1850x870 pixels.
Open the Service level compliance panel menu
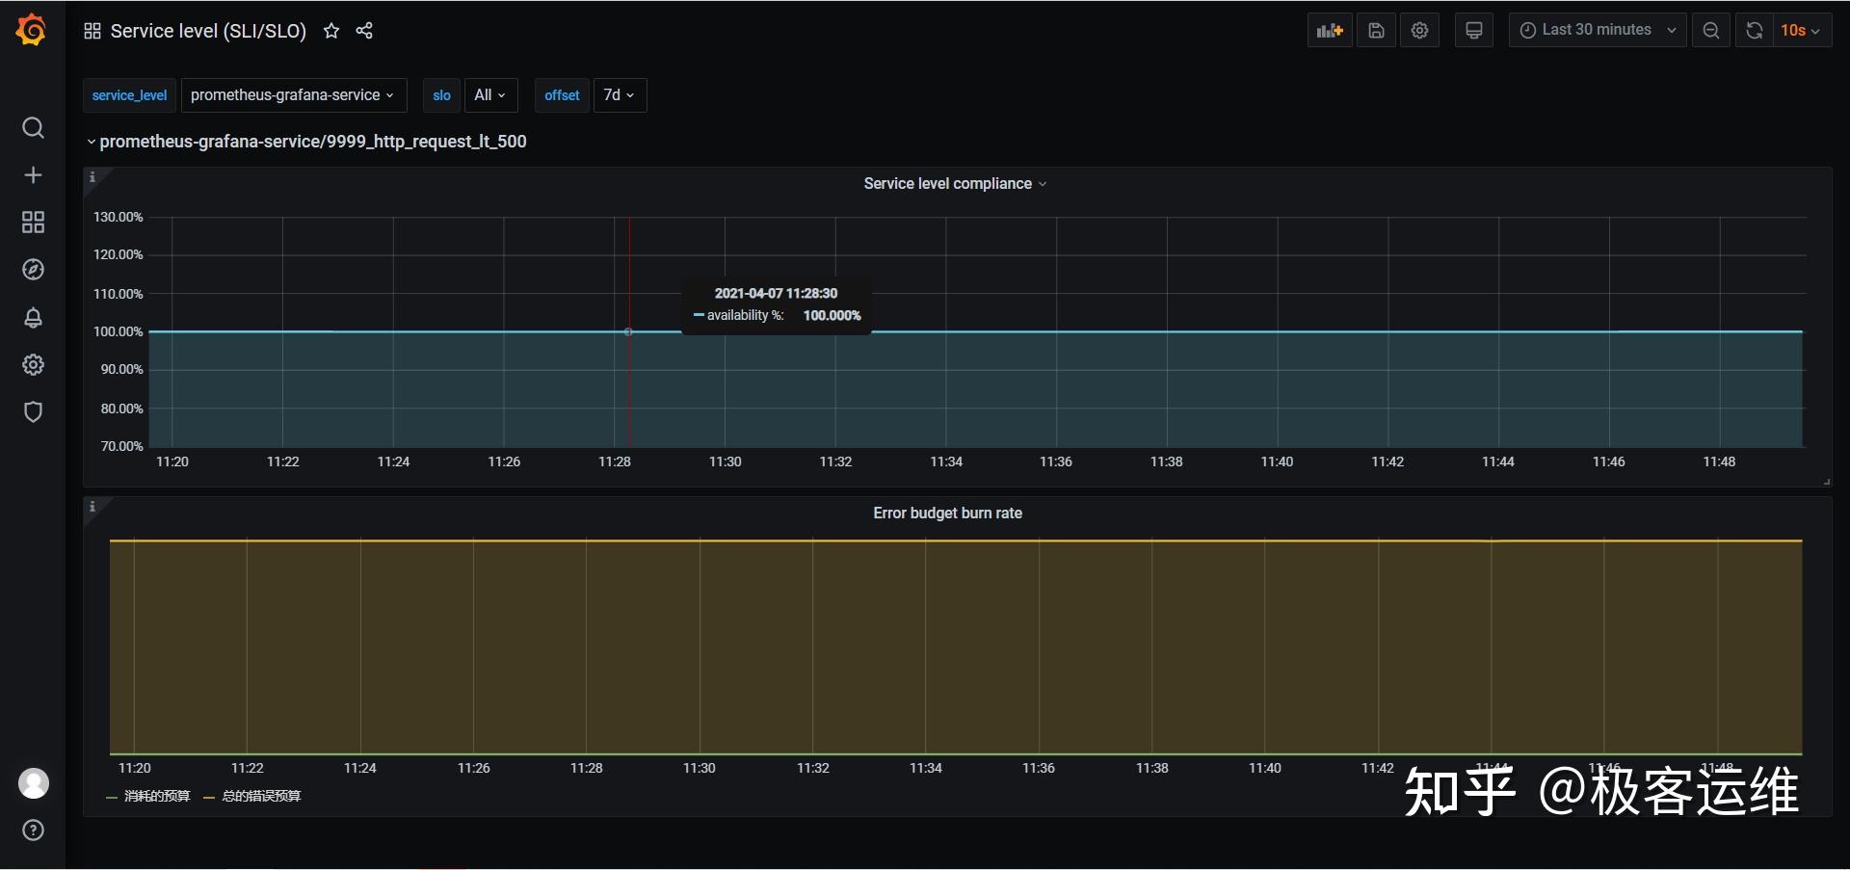point(954,184)
